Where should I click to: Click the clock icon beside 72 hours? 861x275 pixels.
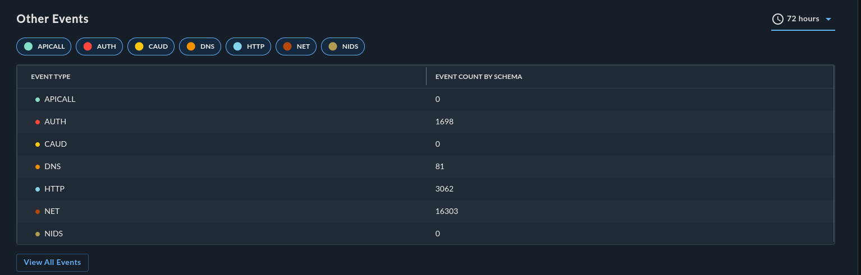point(777,19)
